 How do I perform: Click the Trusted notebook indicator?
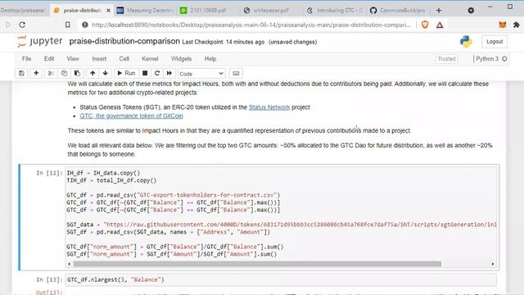(446, 59)
